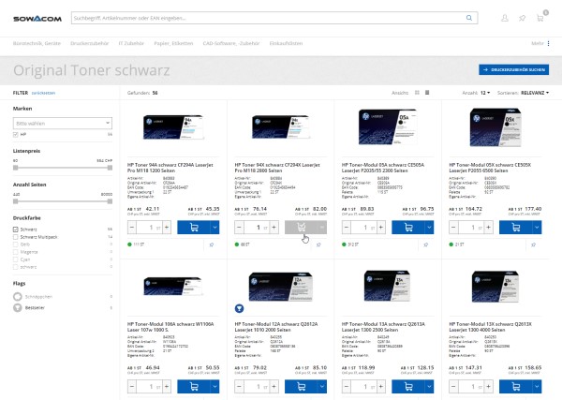This screenshot has width=562, height=400.
Task: Expand cart options for HP Toner-Modul 05A
Action: coord(429,228)
